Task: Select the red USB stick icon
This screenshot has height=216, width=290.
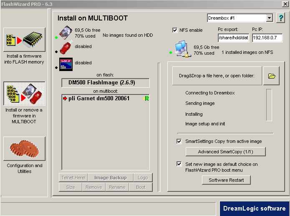Action: pyautogui.click(x=66, y=48)
